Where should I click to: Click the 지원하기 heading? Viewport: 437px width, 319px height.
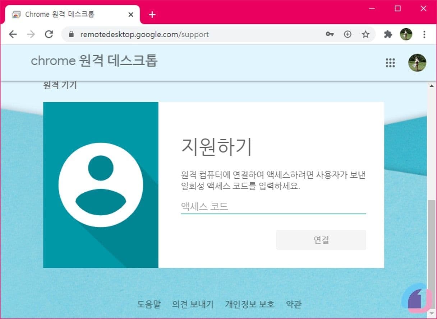point(216,146)
